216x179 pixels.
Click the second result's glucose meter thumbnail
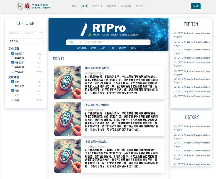tap(68, 119)
